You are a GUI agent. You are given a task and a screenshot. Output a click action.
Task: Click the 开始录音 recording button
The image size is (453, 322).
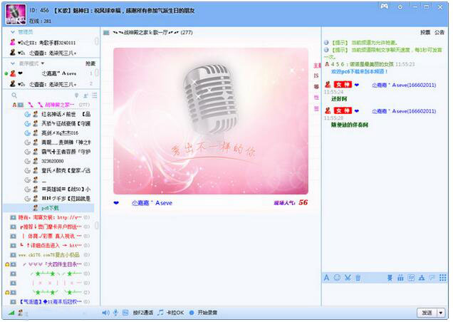click(x=207, y=313)
